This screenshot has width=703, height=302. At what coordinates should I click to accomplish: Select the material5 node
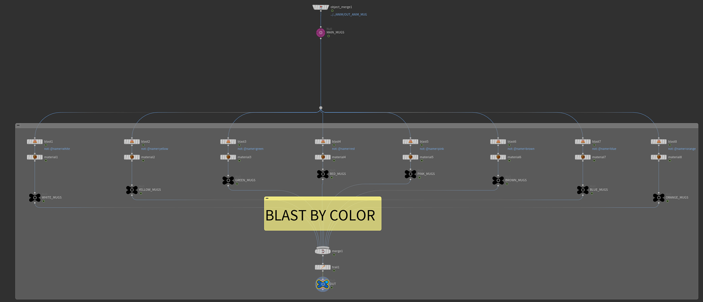[x=410, y=157]
